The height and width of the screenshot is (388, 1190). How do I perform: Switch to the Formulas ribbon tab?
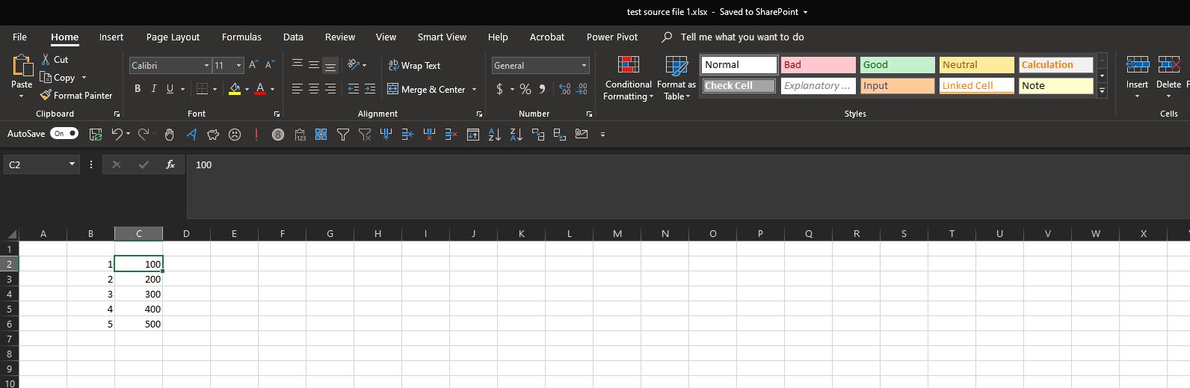click(x=241, y=37)
